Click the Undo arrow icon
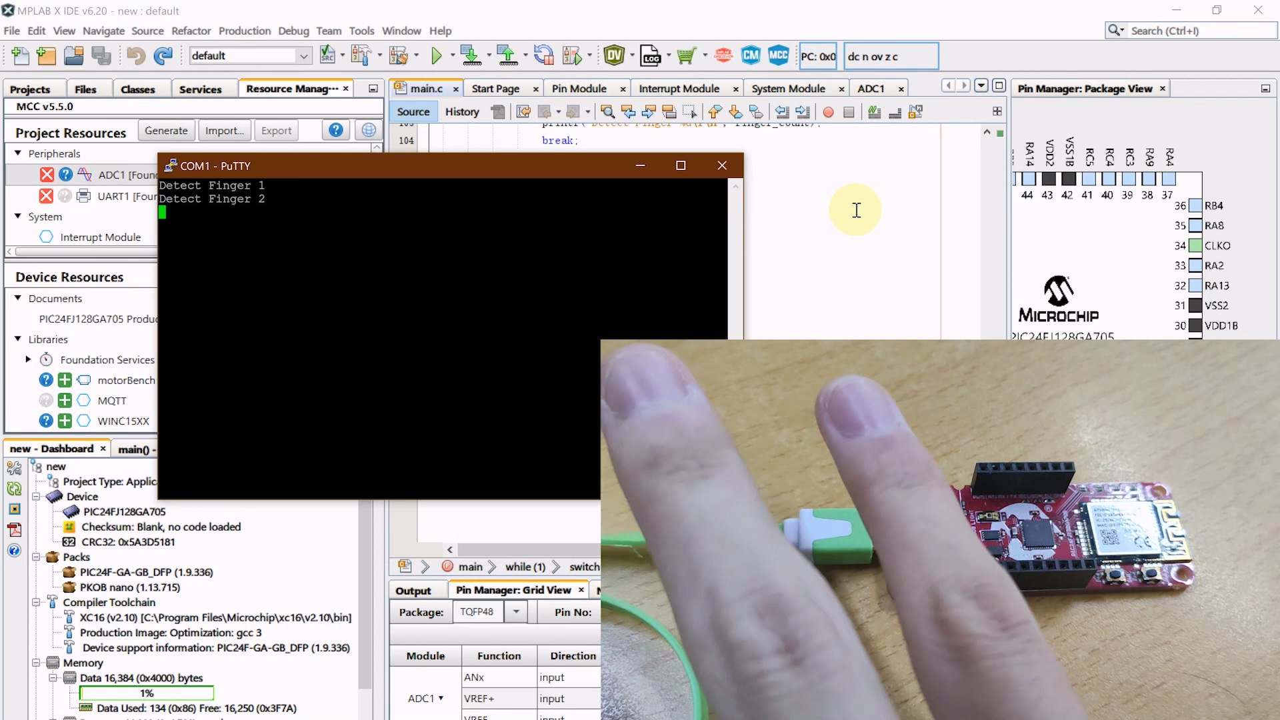Screen dimensions: 1280x720 coord(136,56)
